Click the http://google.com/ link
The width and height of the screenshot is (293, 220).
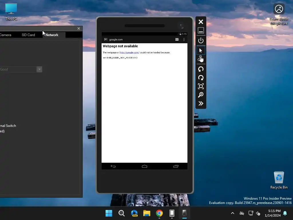[x=130, y=53]
